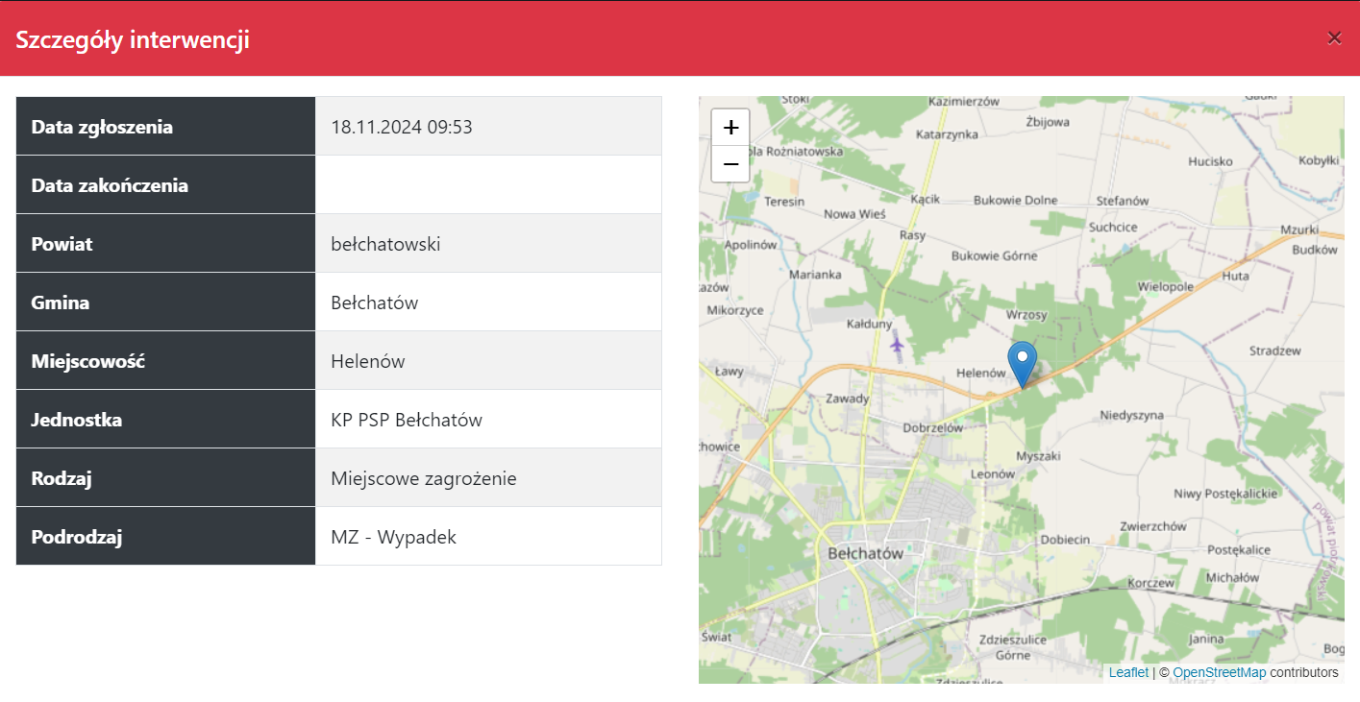The image size is (1360, 702).
Task: Click the Niwy Postękalickie map label
Action: point(1225,493)
